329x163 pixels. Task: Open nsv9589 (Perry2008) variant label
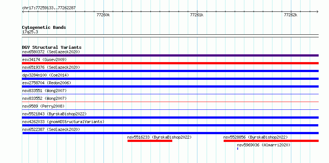(x=43, y=106)
